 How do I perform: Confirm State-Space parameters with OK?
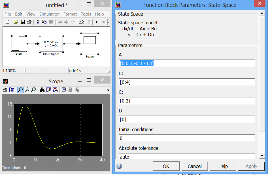(166, 166)
